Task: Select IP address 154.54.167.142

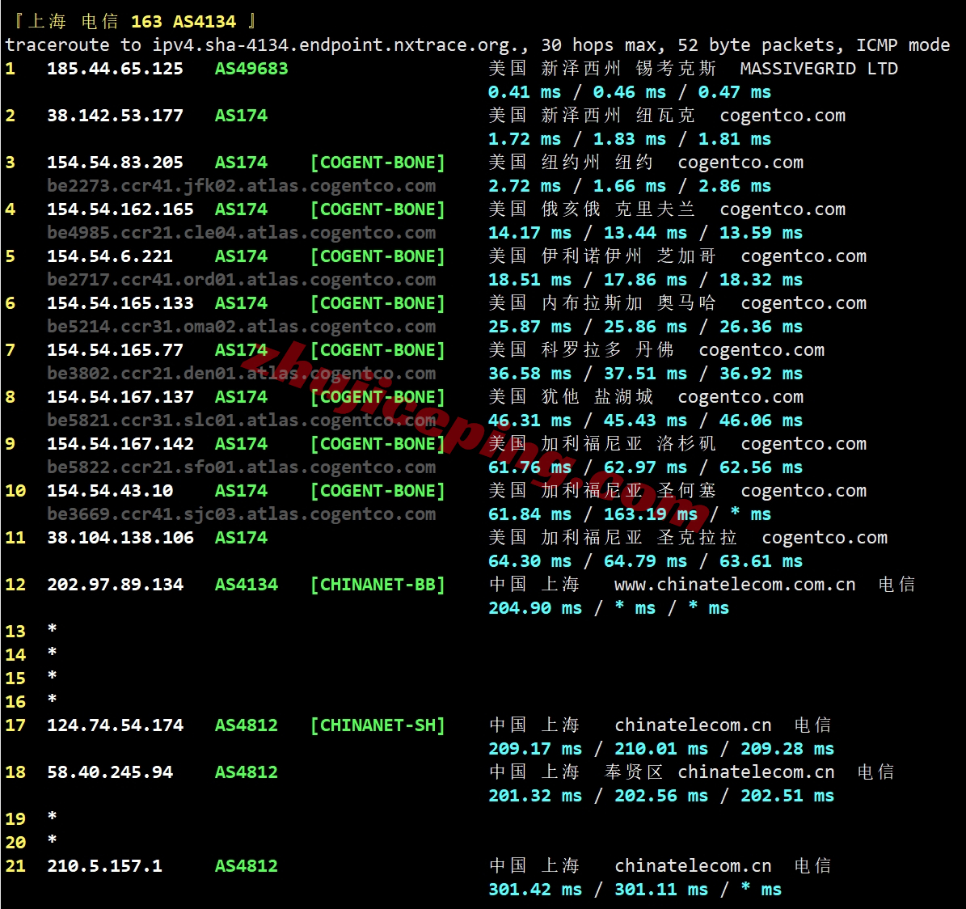Action: pyautogui.click(x=120, y=443)
